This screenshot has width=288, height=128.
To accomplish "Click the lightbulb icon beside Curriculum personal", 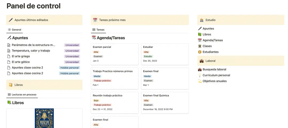I will pyautogui.click(x=200, y=75).
